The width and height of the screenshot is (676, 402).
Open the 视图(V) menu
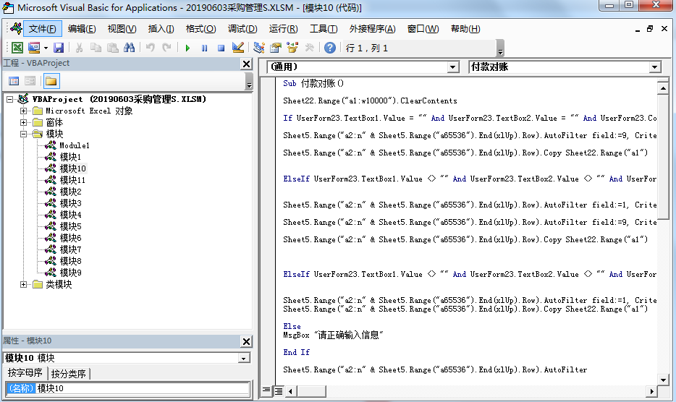tap(122, 29)
